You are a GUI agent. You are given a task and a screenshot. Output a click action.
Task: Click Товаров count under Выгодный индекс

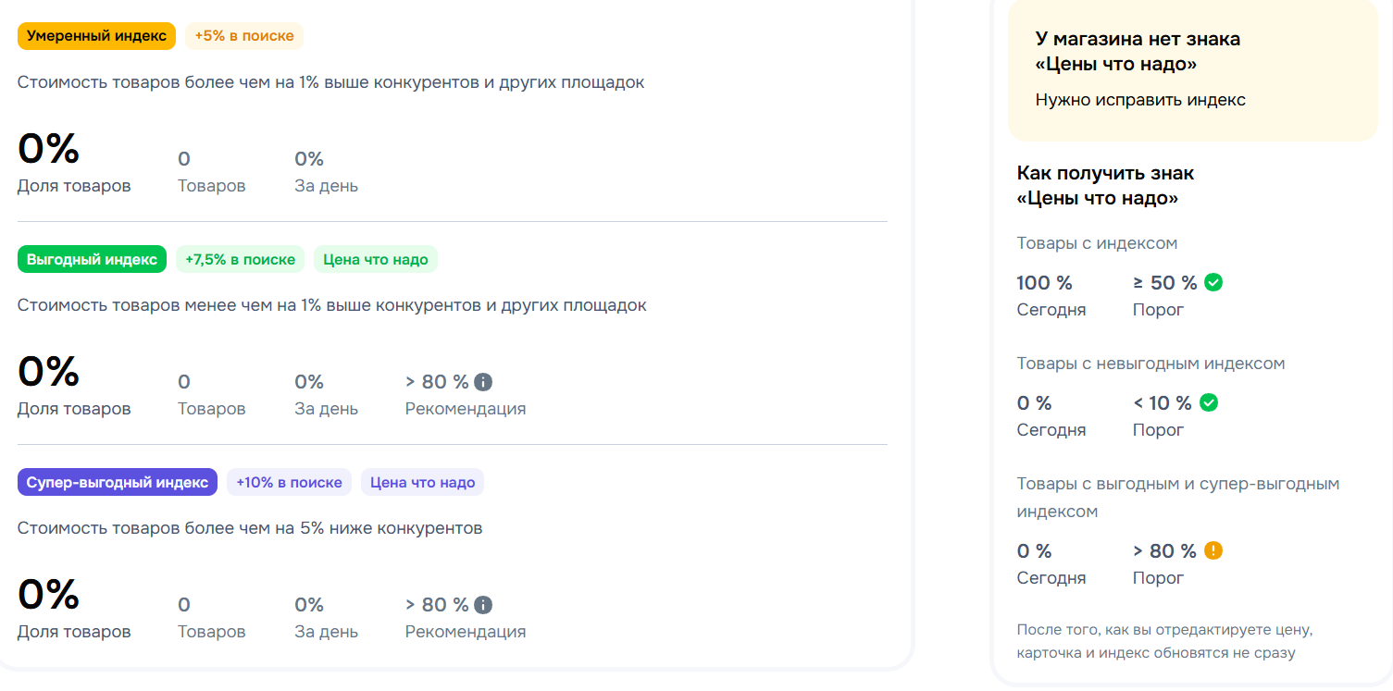coord(184,382)
